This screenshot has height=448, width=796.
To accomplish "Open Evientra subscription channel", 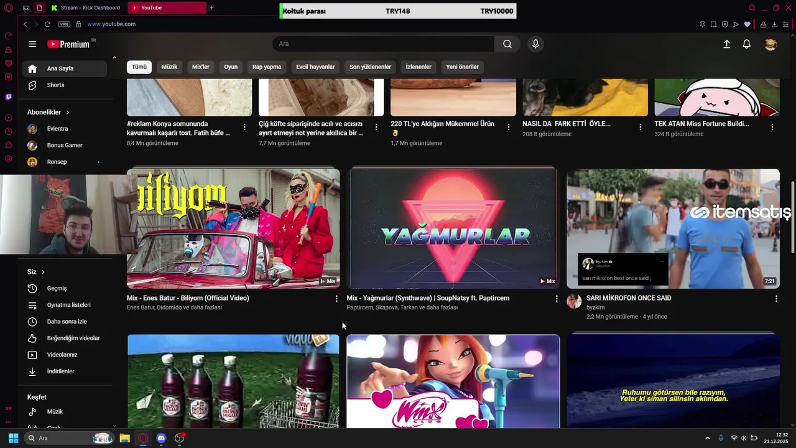I will pyautogui.click(x=65, y=129).
